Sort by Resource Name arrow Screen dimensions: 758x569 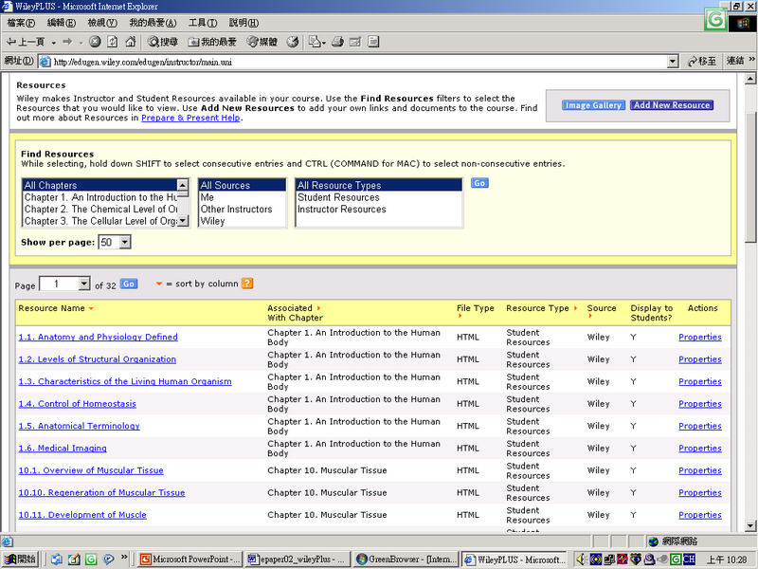pos(91,309)
